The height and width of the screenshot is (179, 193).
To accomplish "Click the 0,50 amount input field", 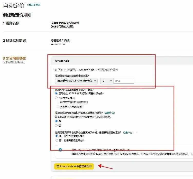I will 124,81.
